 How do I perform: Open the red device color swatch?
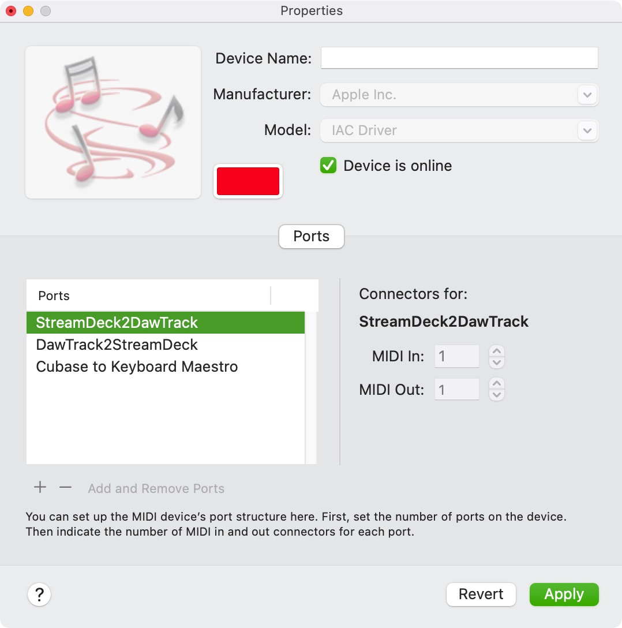(x=248, y=181)
